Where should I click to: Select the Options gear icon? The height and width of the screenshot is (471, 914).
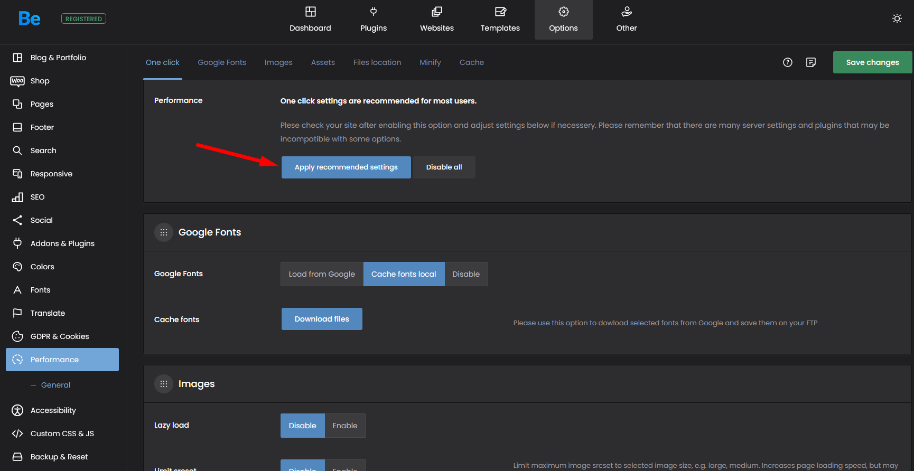coord(564,12)
